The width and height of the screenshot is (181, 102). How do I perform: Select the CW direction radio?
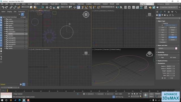pyautogui.click(x=162, y=78)
